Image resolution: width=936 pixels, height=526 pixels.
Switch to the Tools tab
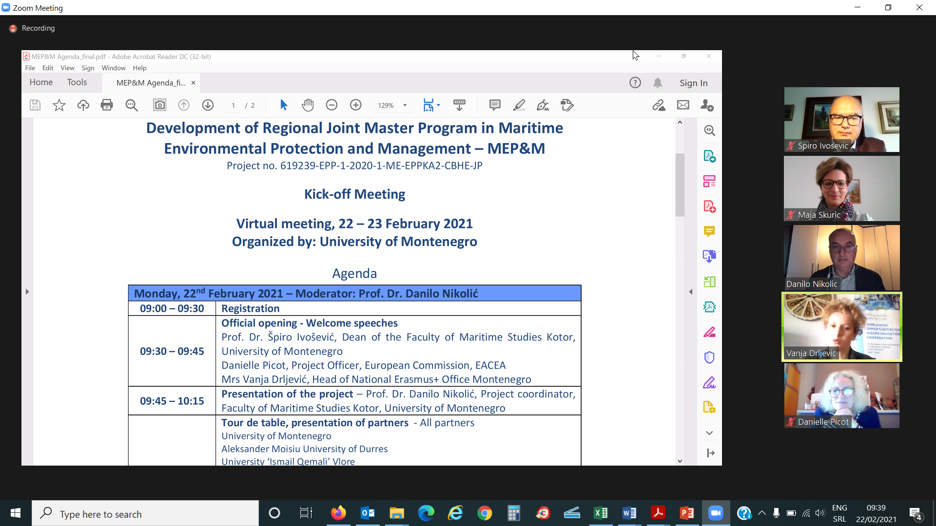(77, 82)
